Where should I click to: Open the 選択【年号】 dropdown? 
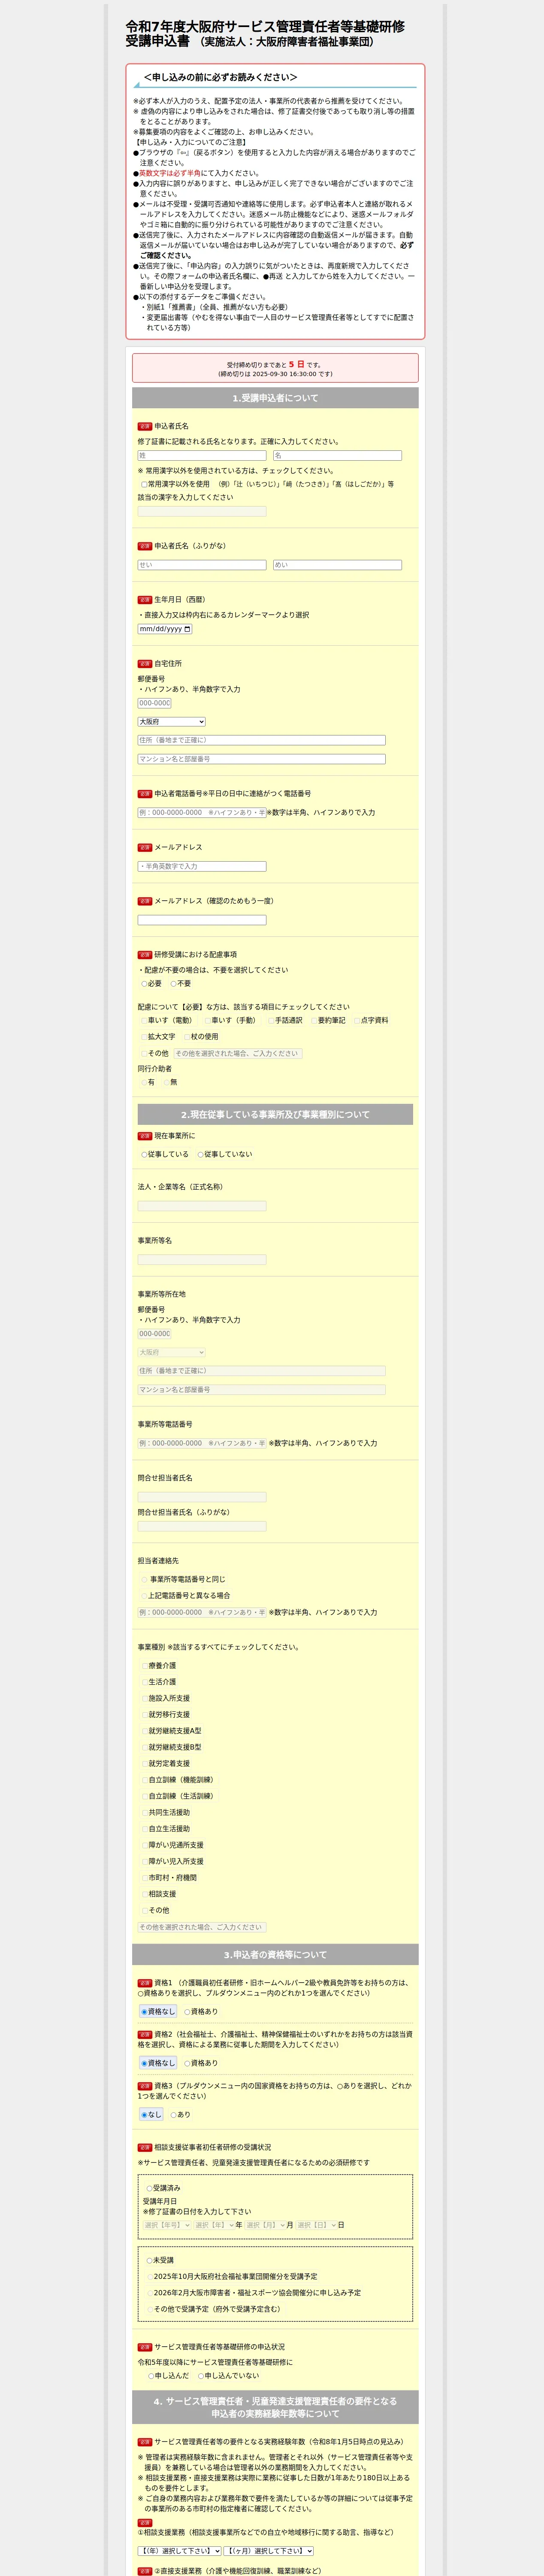coord(167,2225)
